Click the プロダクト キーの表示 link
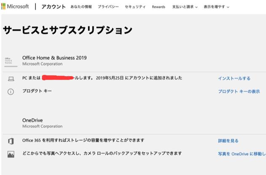The image size is (266, 175). (x=239, y=91)
